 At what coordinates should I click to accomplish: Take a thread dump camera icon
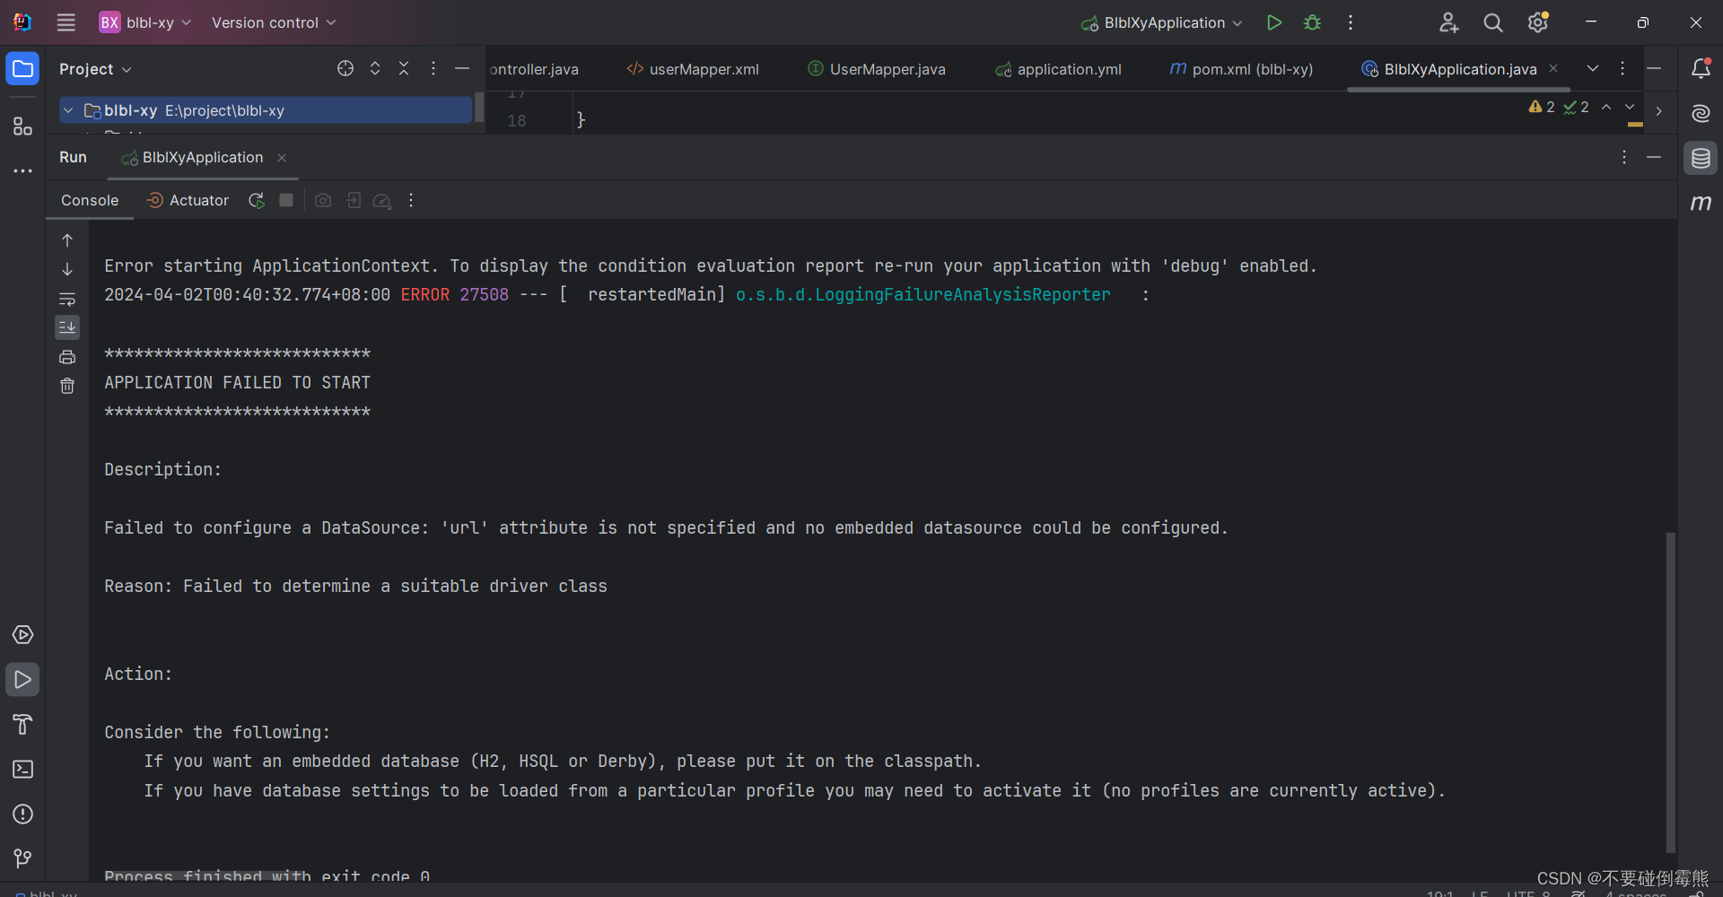point(323,200)
